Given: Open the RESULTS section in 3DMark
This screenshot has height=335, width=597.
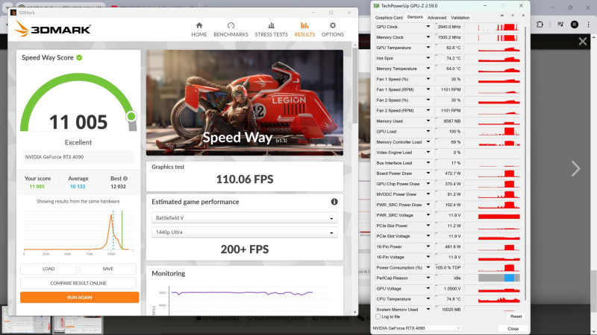Looking at the screenshot, I should [x=304, y=30].
